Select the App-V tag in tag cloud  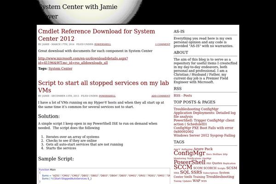[177, 149]
